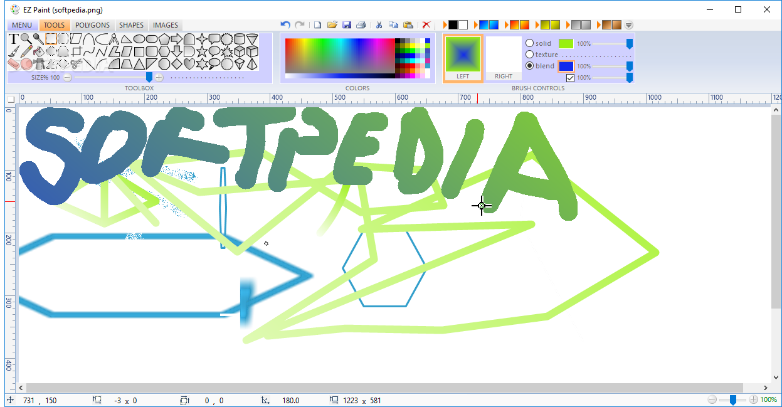Select the pentagon shape

(164, 39)
